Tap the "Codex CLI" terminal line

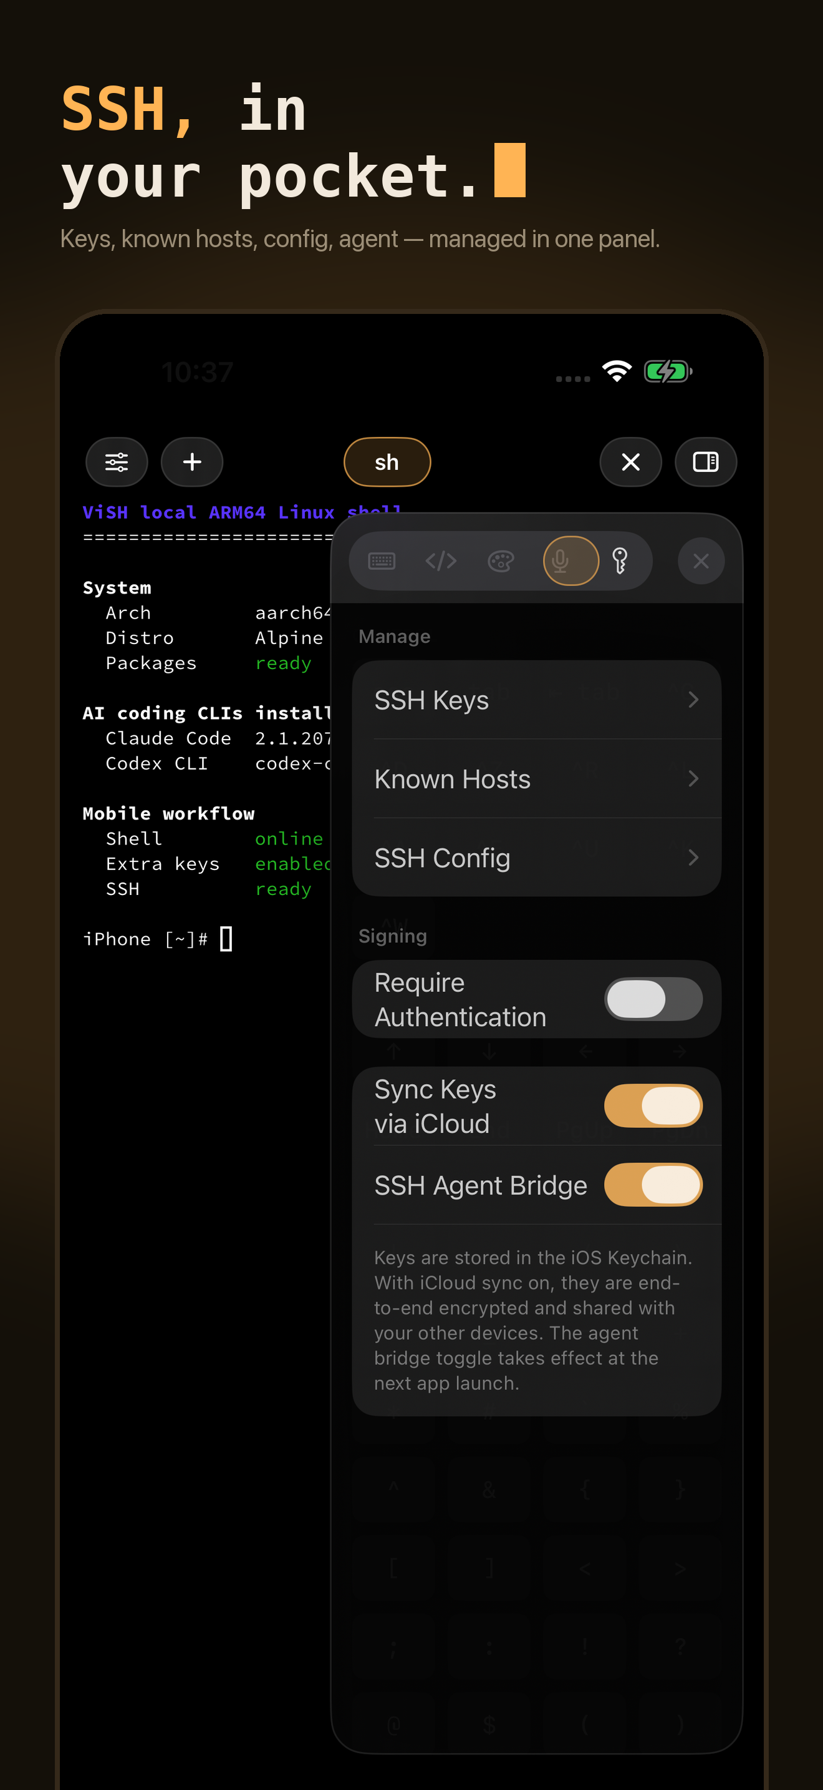click(x=157, y=763)
